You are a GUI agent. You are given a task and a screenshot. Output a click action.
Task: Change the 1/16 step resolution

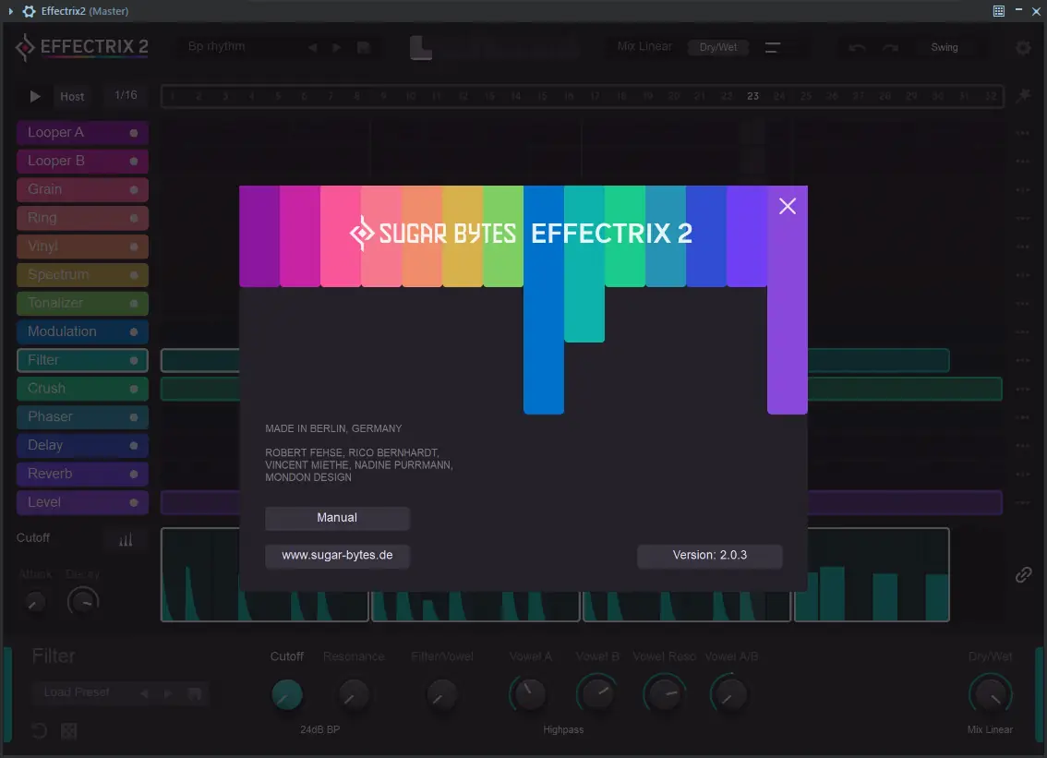point(126,95)
